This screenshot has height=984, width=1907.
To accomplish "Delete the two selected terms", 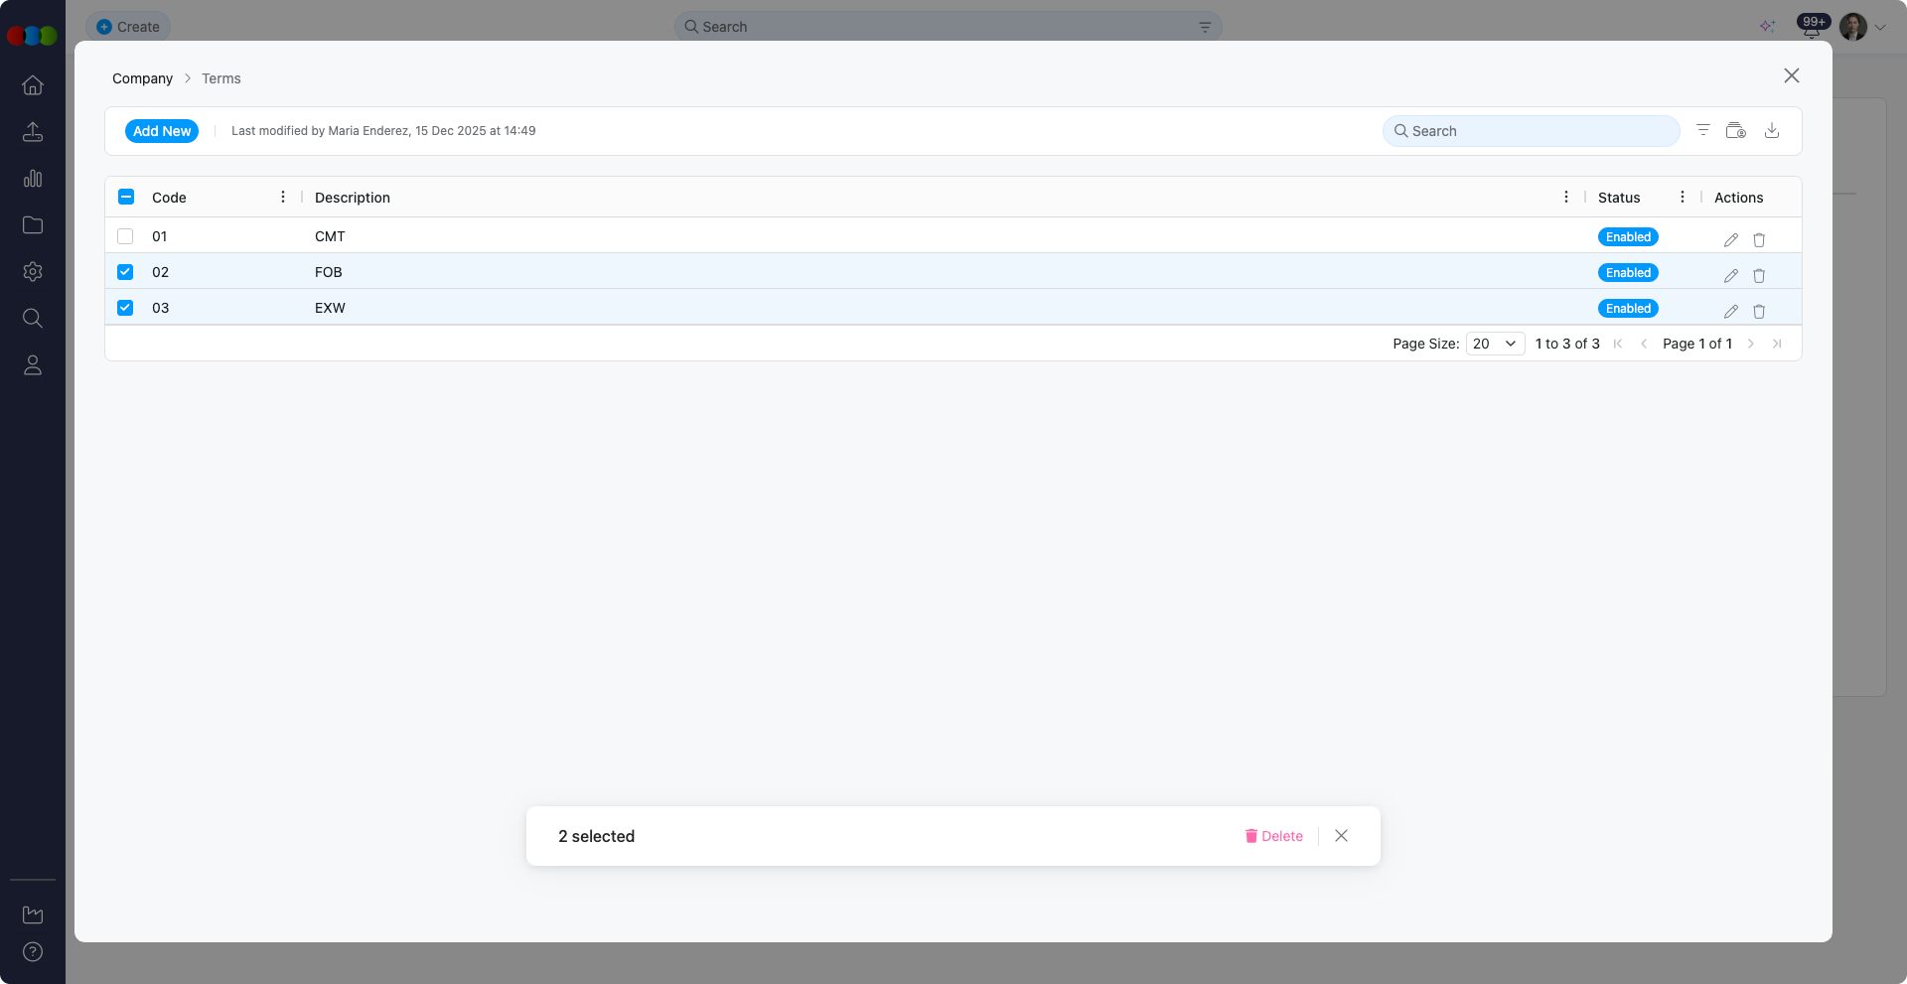I will tap(1273, 836).
